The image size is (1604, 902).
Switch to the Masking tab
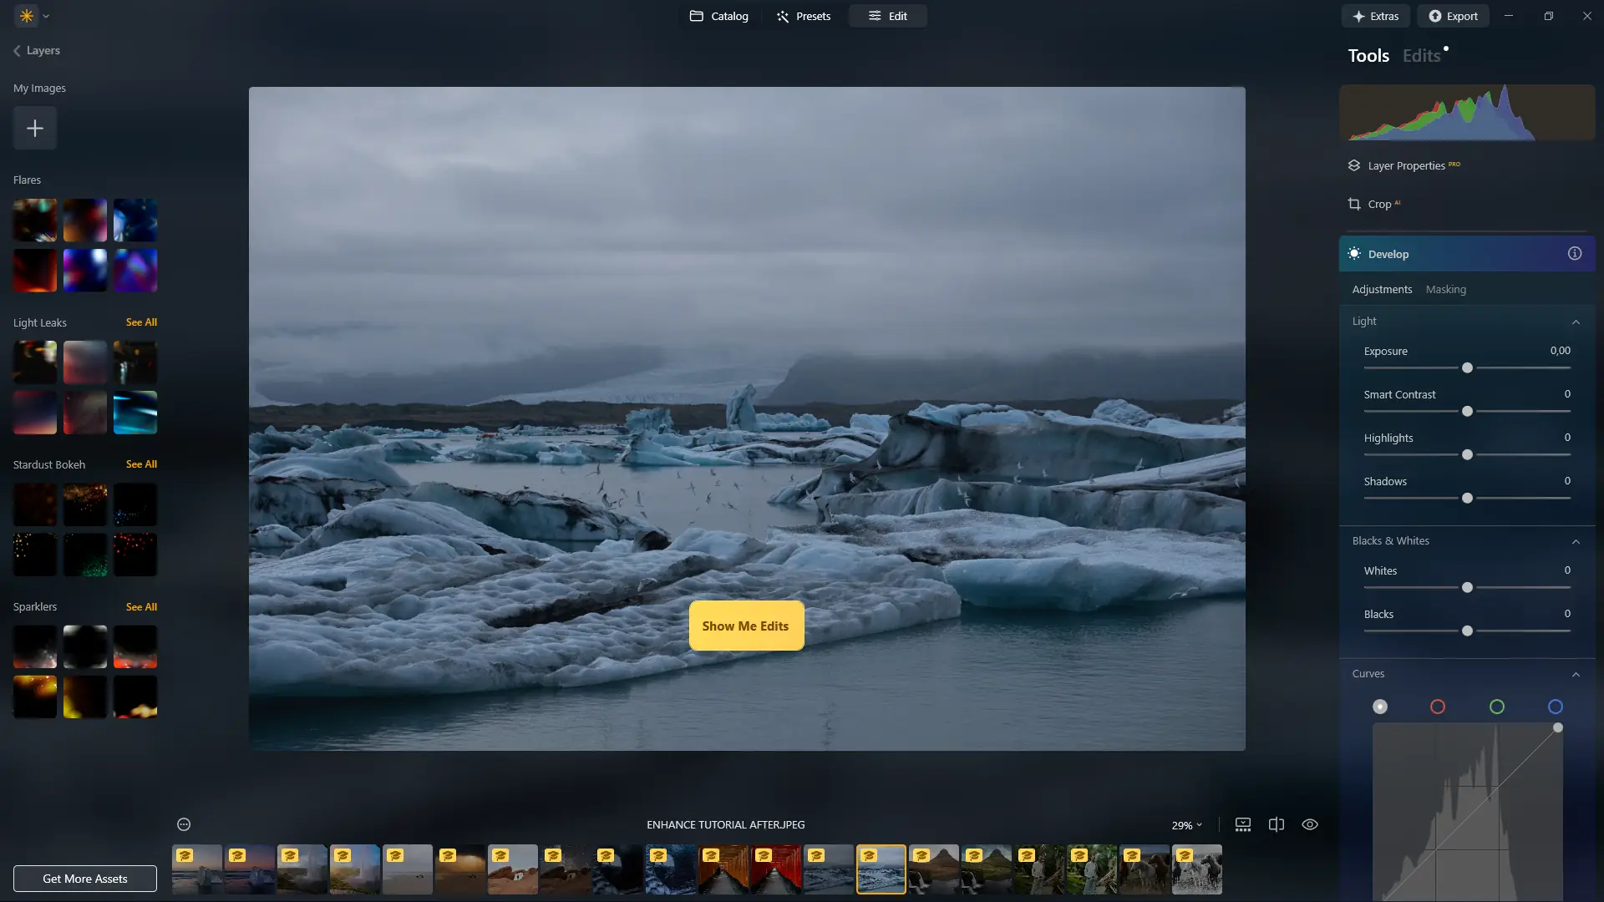1445,290
